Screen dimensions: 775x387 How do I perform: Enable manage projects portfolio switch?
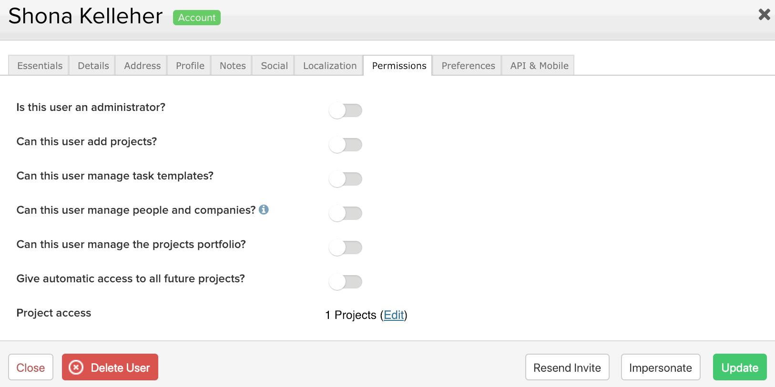click(x=346, y=248)
